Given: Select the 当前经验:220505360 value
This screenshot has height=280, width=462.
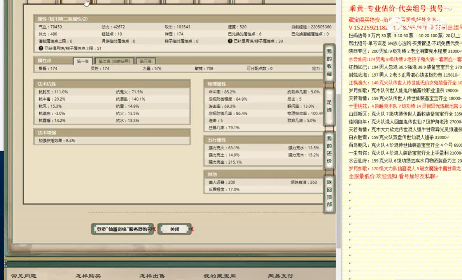Looking at the screenshot, I should (311, 27).
